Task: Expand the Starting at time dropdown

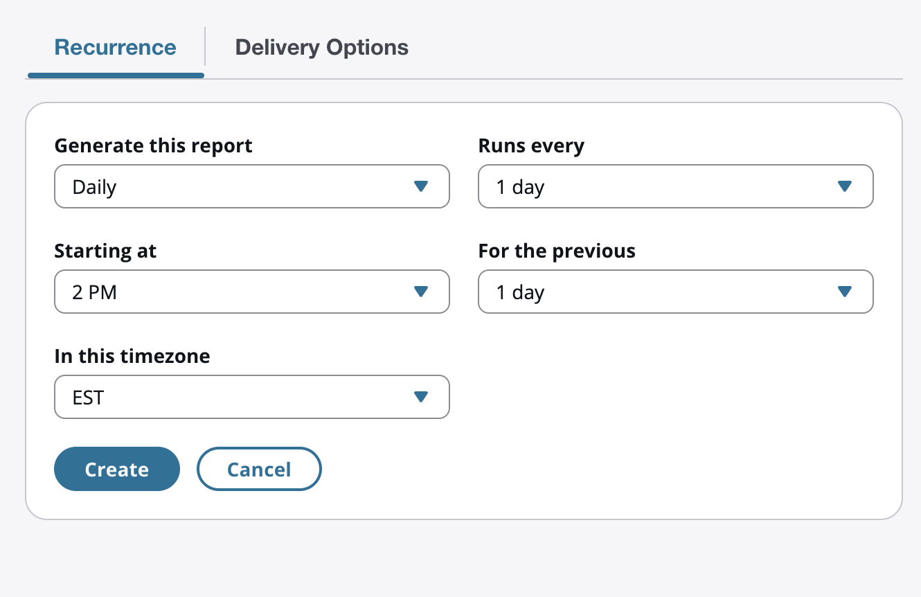Action: pyautogui.click(x=251, y=292)
